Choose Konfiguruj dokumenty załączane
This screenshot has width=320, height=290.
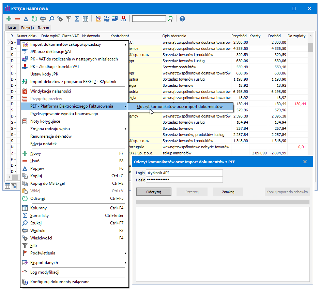(75, 282)
